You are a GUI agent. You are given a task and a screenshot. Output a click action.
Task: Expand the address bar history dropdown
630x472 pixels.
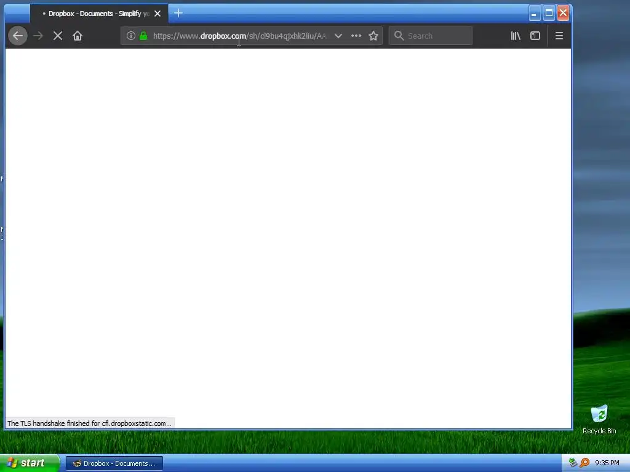[x=338, y=36]
